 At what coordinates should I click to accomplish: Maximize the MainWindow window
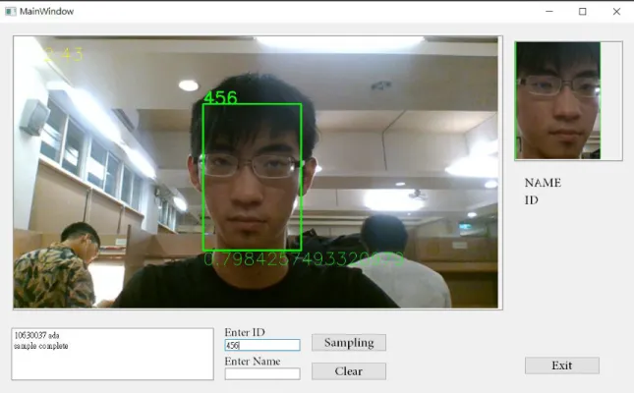coord(583,12)
